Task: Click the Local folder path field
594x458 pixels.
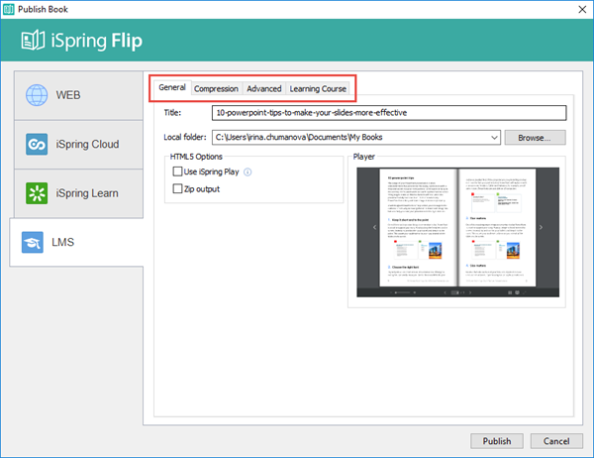Action: [x=356, y=138]
